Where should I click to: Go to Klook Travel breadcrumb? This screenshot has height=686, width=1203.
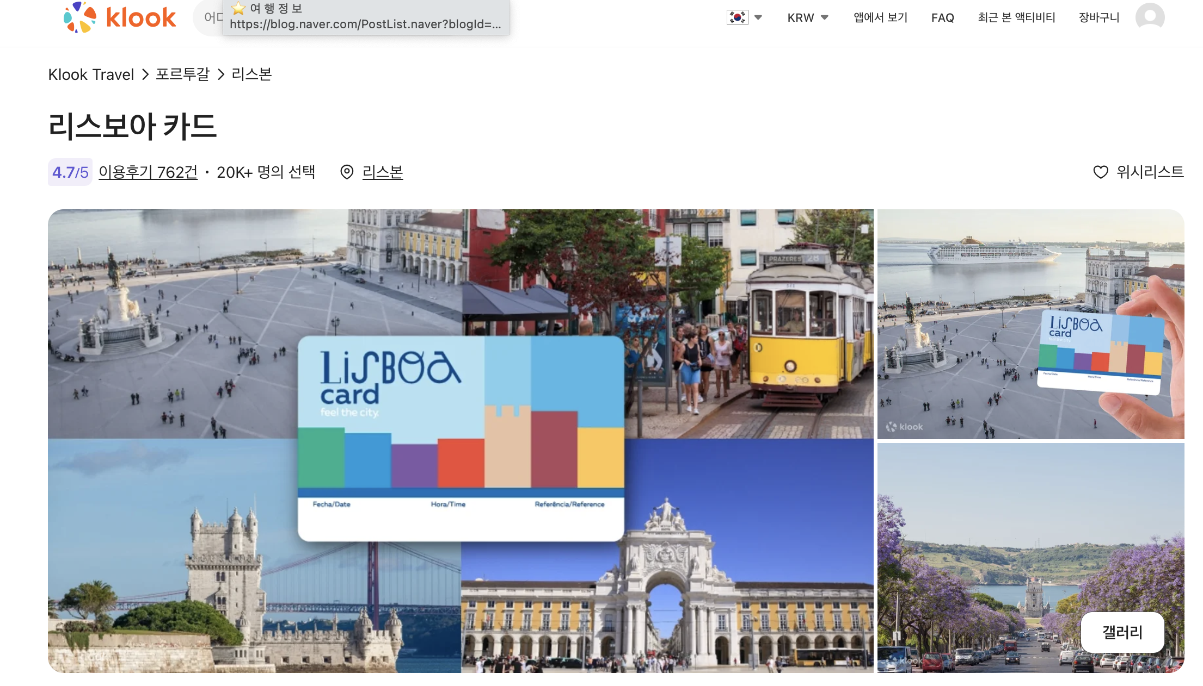point(91,74)
